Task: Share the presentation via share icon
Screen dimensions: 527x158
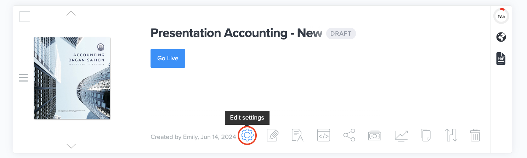Action: (349, 135)
